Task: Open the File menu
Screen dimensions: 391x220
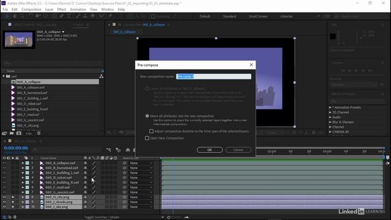Action: (x=5, y=10)
